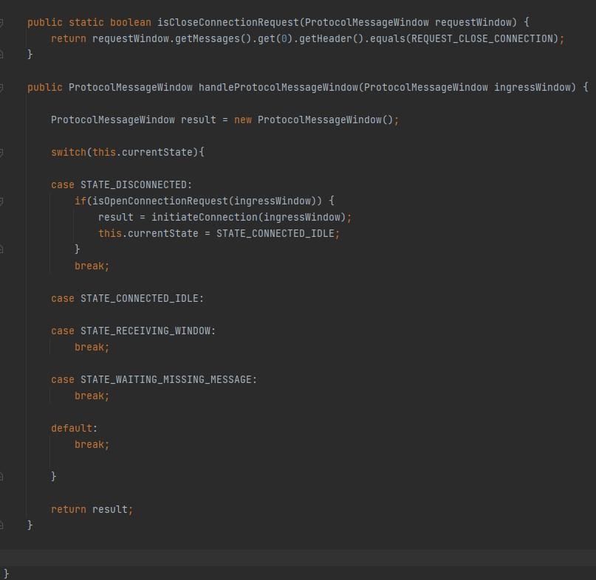This screenshot has width=596, height=580.
Task: Click the new ProtocolMessageWindow() constructor call
Action: point(318,120)
